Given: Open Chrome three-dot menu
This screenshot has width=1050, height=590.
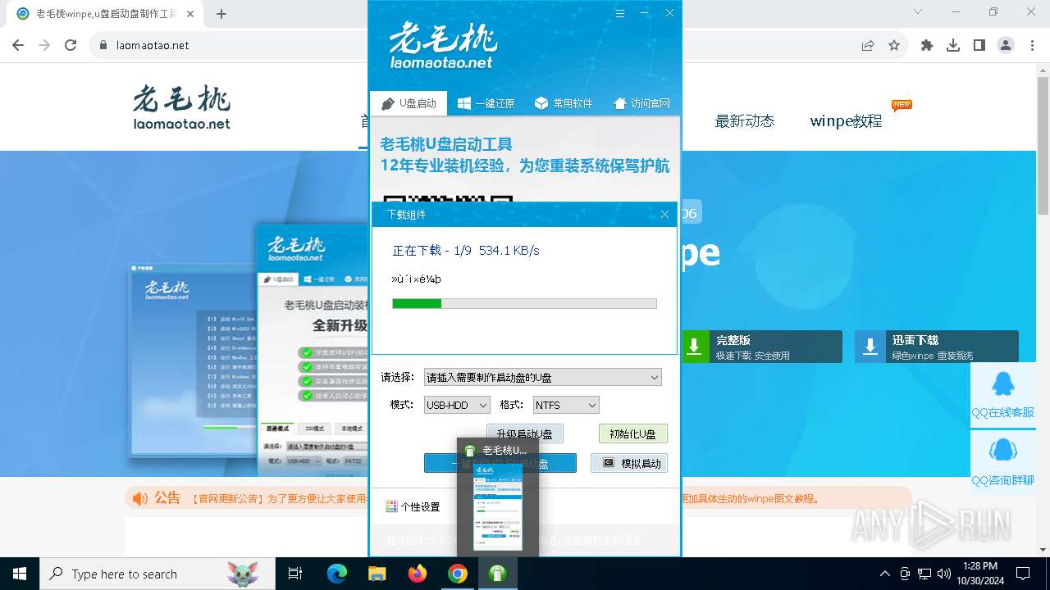Looking at the screenshot, I should (1032, 45).
